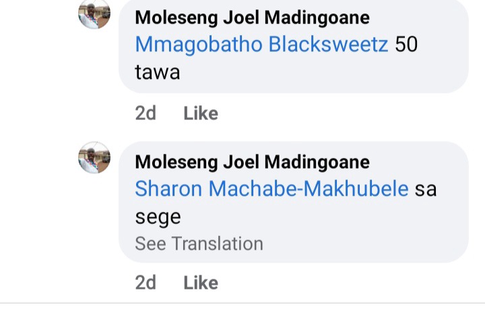Image resolution: width=485 pixels, height=309 pixels.
Task: Click the blank space right of the upper Like
Action: 337,113
